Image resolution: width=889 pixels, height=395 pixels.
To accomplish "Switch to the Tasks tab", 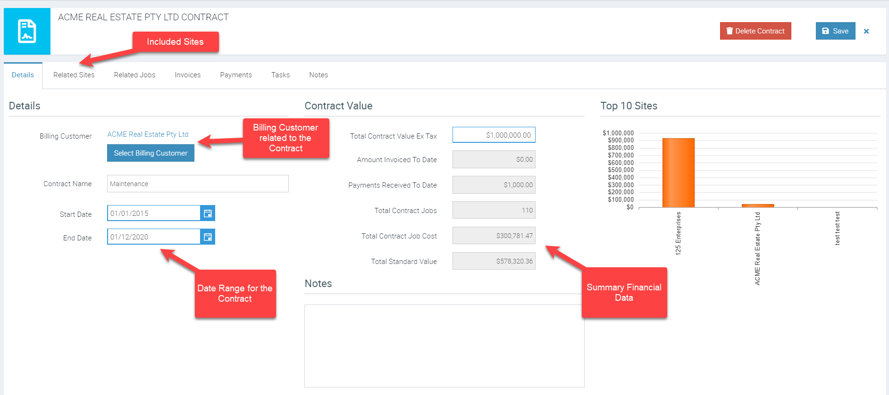I will (x=280, y=75).
